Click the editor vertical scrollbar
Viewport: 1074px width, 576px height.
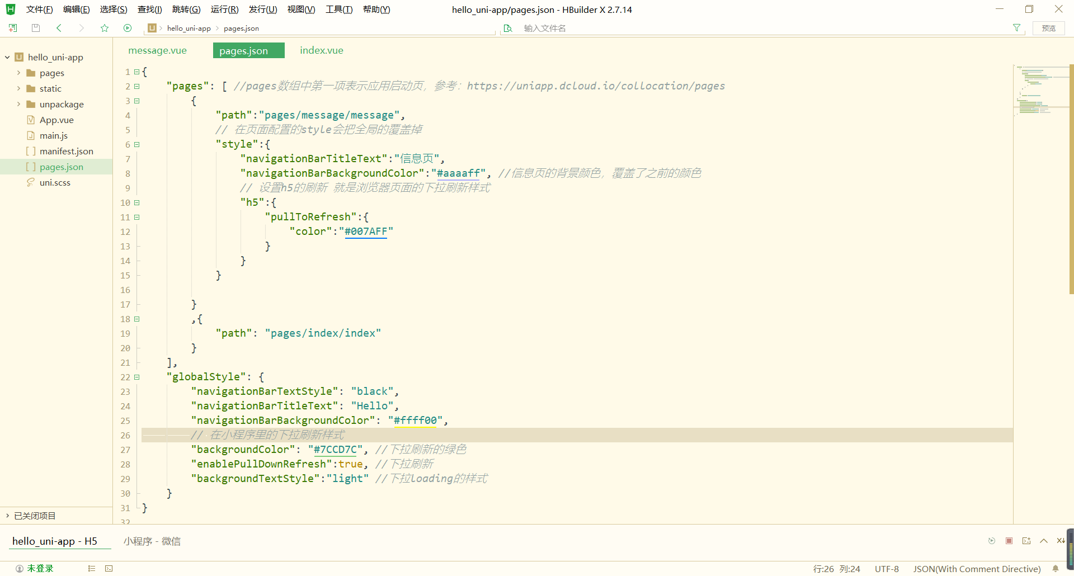(1071, 179)
